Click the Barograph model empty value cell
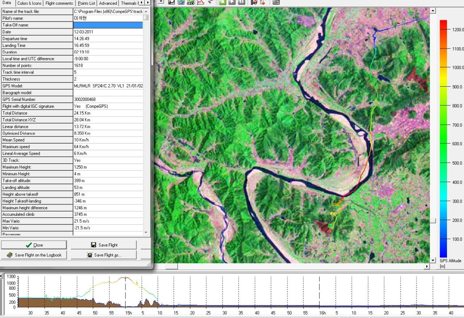The height and width of the screenshot is (318, 464). [108, 92]
